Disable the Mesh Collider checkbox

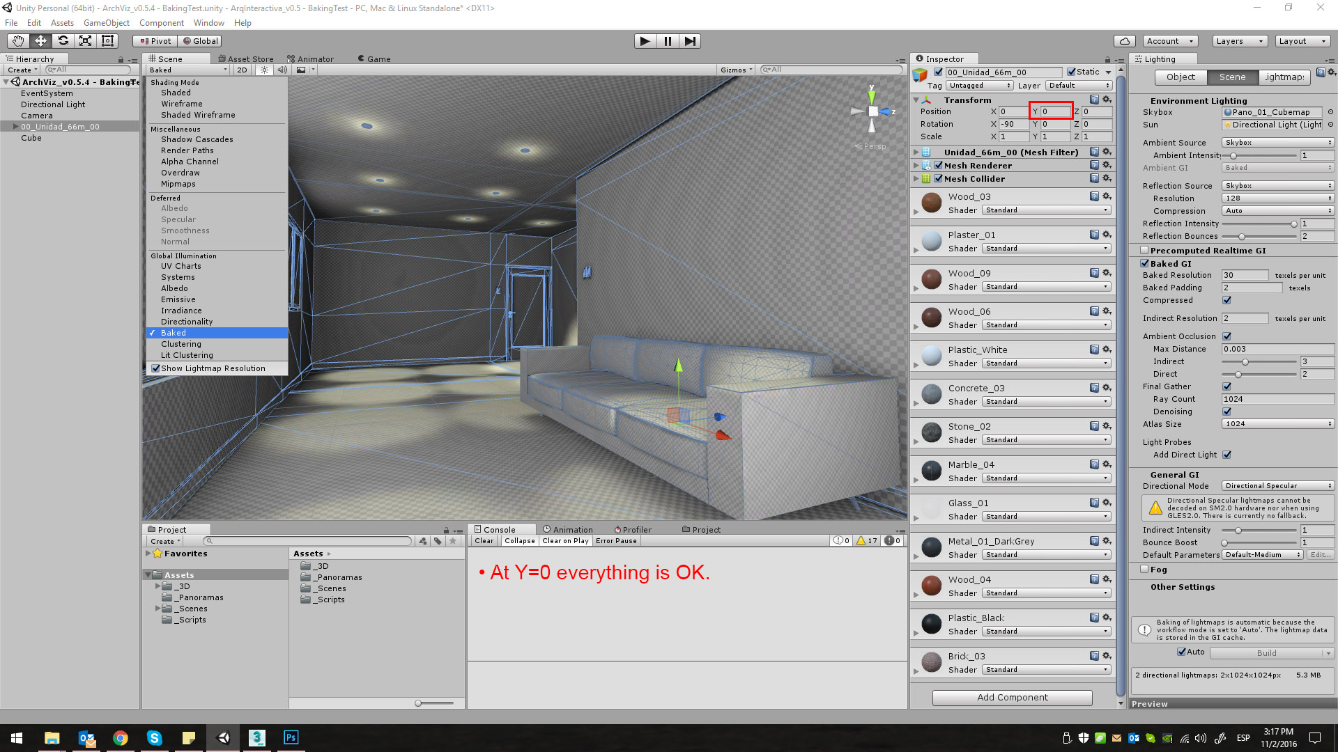938,178
